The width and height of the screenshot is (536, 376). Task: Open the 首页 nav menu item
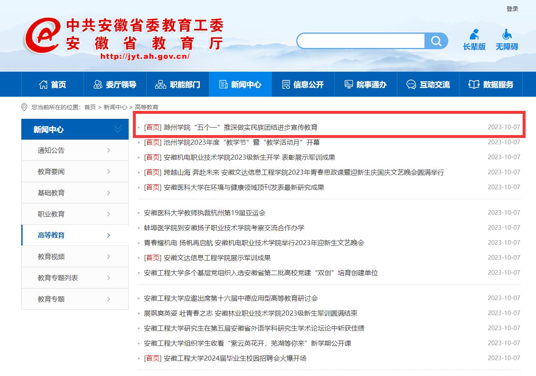click(52, 84)
